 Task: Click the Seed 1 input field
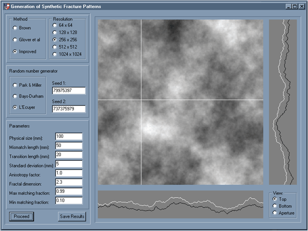point(69,91)
